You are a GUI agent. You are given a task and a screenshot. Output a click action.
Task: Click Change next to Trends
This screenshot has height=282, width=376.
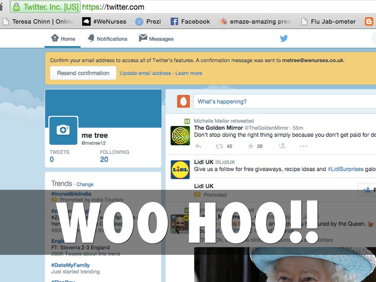[x=85, y=184]
